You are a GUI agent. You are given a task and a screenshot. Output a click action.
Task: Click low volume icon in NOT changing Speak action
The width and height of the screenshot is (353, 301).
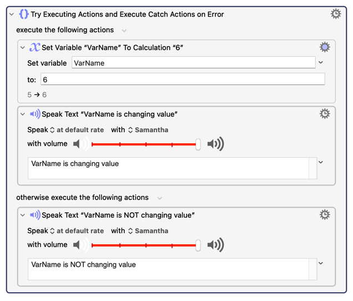click(x=80, y=245)
